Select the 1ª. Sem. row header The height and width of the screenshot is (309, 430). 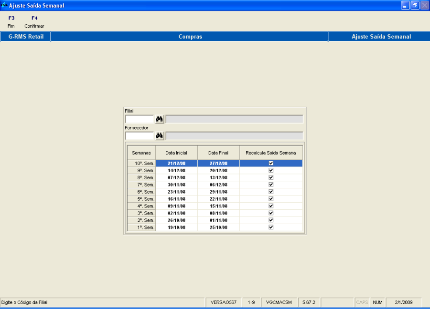(x=141, y=227)
